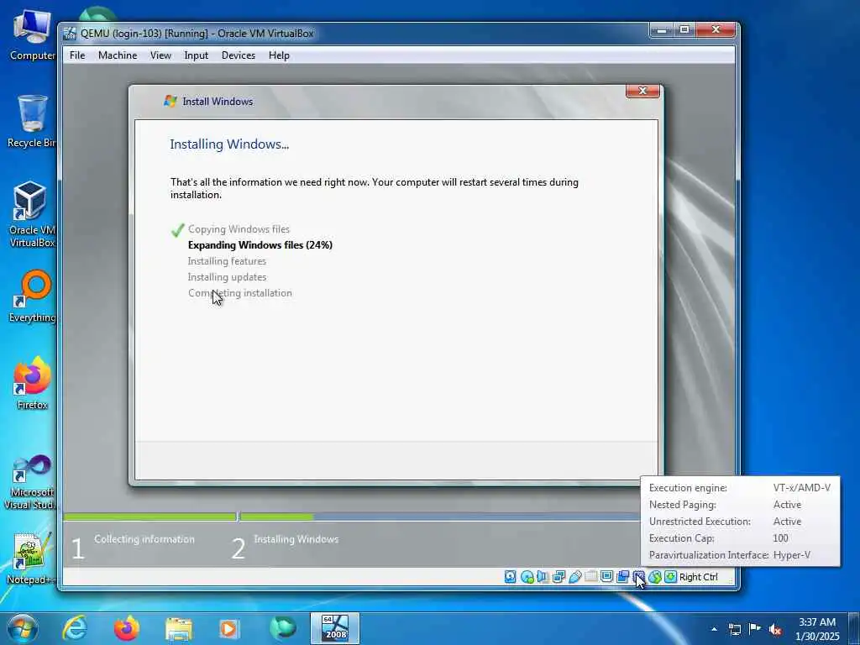Click the network adapters indicator in VirtualBox status bar
860x645 pixels.
pyautogui.click(x=558, y=576)
